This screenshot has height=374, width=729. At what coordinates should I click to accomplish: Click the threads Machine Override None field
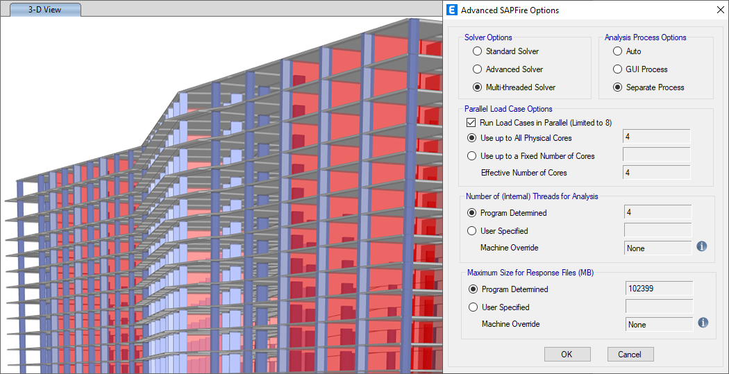point(658,248)
